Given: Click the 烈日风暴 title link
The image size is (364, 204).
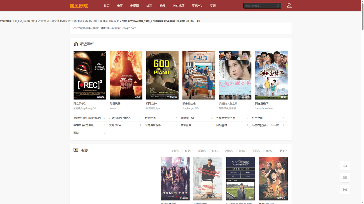Looking at the screenshot, I should click(x=115, y=104).
